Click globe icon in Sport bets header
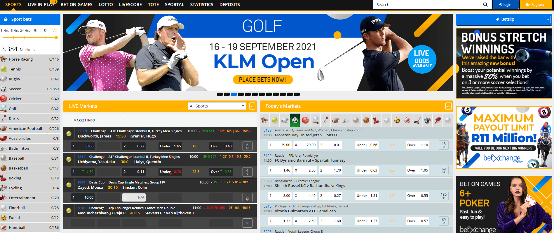This screenshot has width=554, height=233. tap(6, 19)
